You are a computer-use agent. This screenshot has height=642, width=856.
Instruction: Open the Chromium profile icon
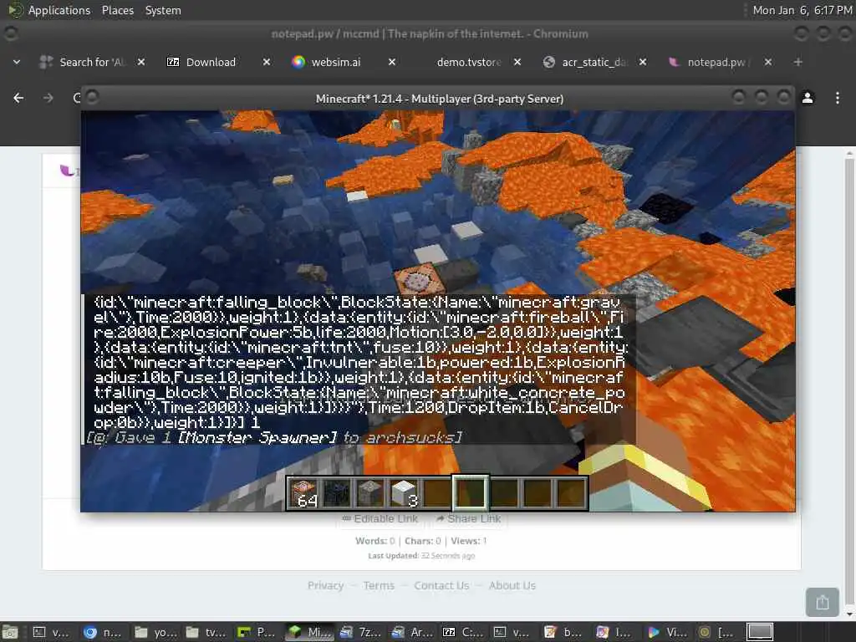coord(808,98)
